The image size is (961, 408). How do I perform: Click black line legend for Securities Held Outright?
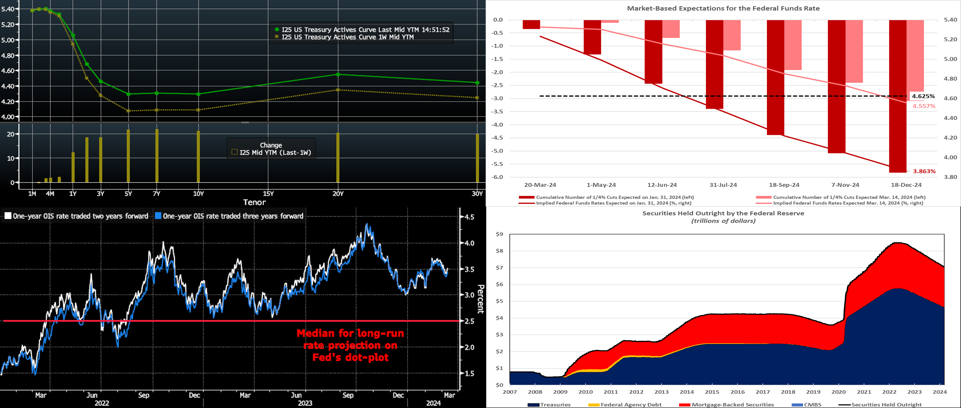pos(844,405)
